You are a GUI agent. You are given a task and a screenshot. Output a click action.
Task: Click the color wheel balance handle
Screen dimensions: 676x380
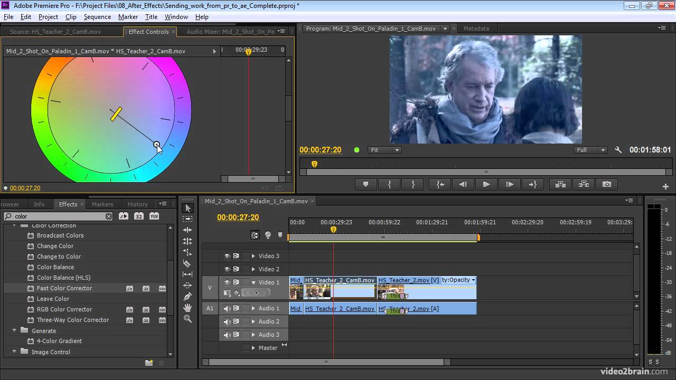click(156, 144)
